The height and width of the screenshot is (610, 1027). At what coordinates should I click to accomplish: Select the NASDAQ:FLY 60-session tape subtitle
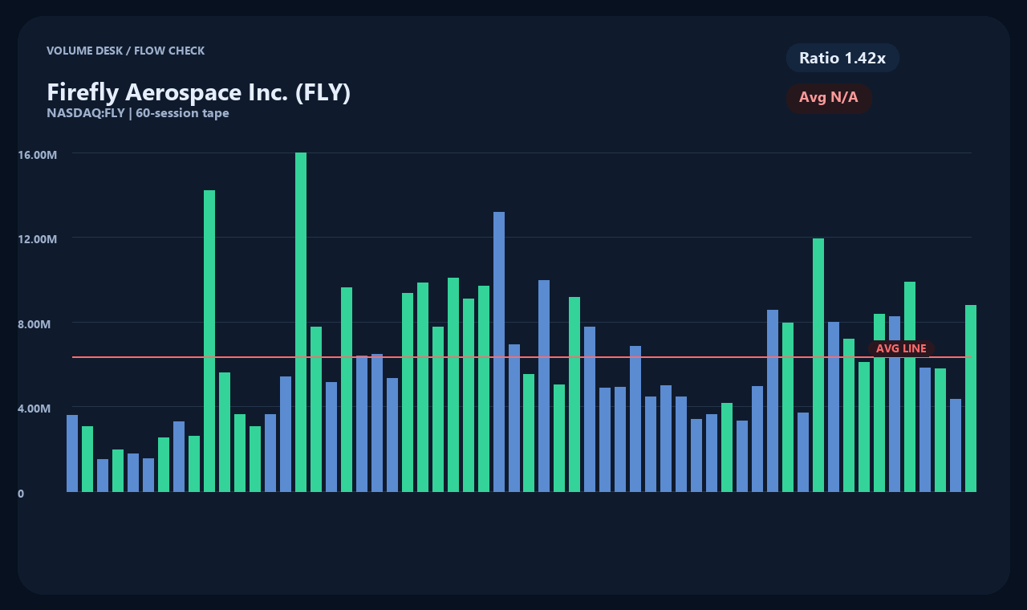click(138, 113)
